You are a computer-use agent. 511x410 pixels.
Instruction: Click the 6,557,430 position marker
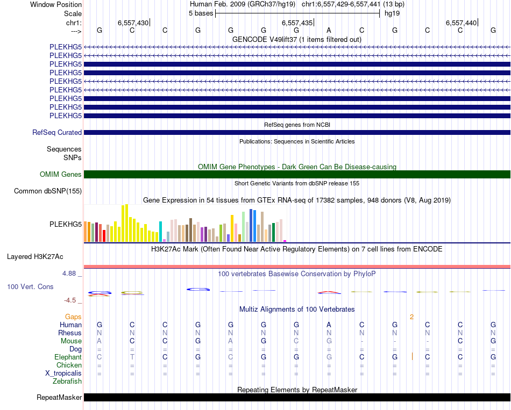tap(133, 23)
